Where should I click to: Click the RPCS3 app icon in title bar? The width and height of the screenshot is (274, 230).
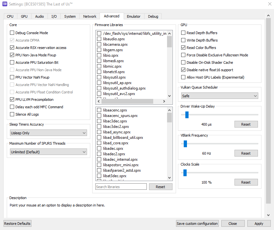(x=5, y=4)
